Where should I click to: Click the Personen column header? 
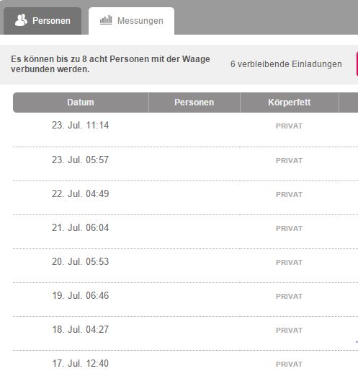(x=194, y=103)
